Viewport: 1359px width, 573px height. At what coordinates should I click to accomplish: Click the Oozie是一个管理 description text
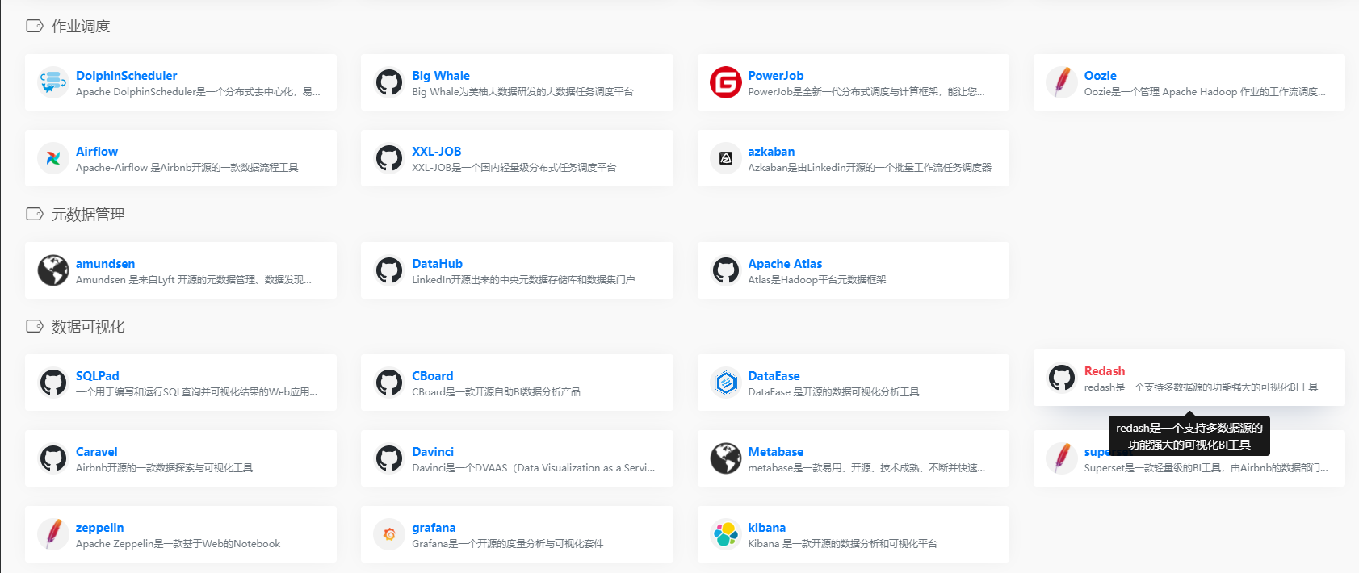tap(1205, 92)
